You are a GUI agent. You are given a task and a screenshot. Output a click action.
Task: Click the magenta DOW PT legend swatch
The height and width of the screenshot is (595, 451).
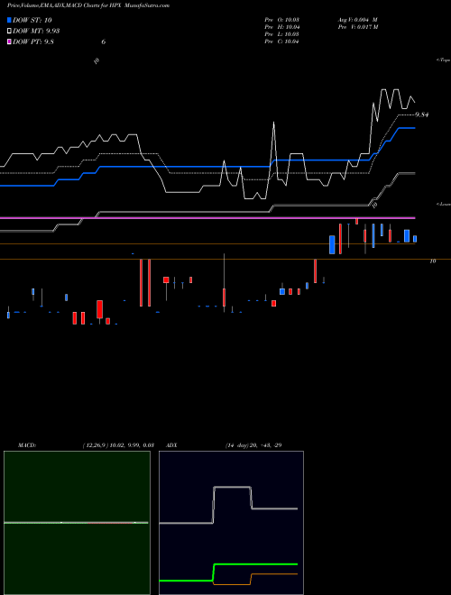9,41
